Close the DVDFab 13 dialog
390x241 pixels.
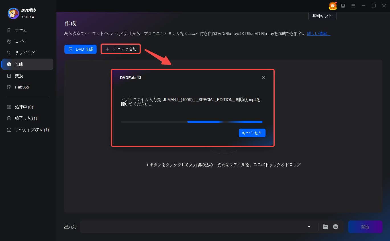point(264,77)
